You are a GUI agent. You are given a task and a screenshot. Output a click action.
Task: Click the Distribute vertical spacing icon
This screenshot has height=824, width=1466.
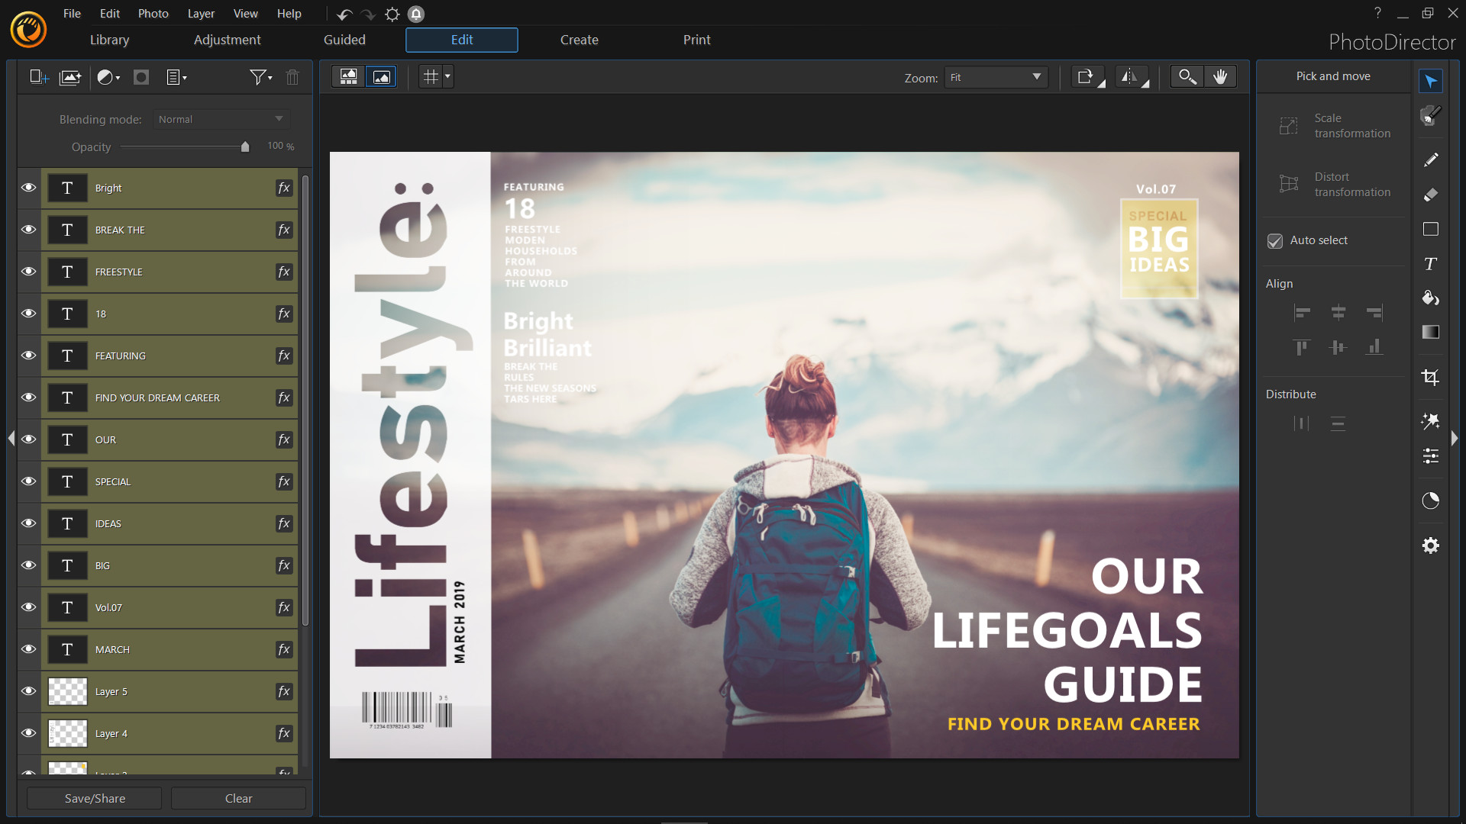click(1337, 423)
